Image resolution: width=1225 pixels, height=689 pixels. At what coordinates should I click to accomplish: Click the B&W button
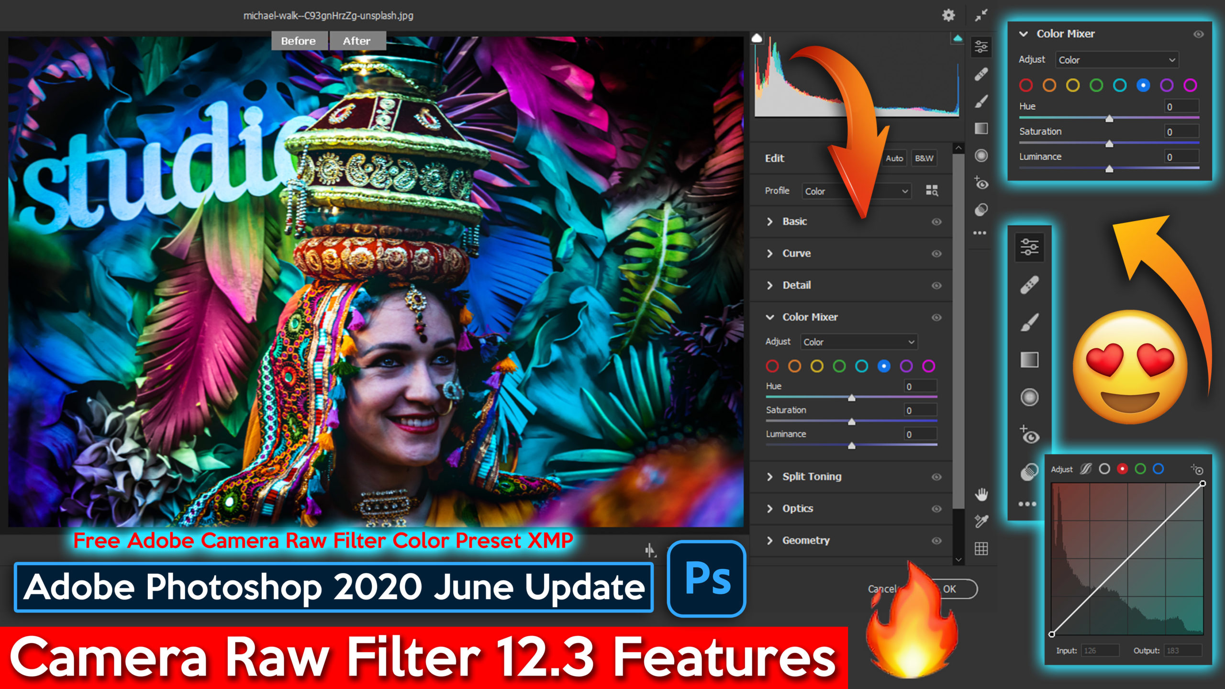[924, 158]
